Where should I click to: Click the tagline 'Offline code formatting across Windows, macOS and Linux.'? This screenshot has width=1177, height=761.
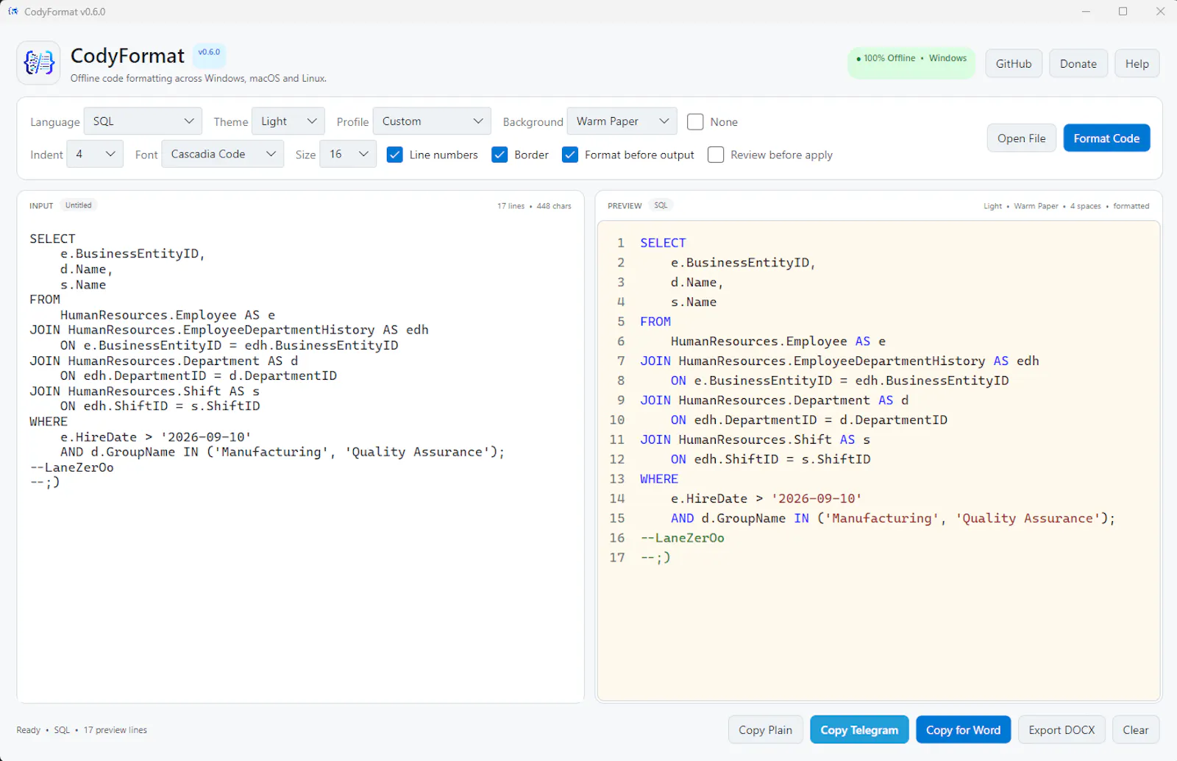[199, 78]
